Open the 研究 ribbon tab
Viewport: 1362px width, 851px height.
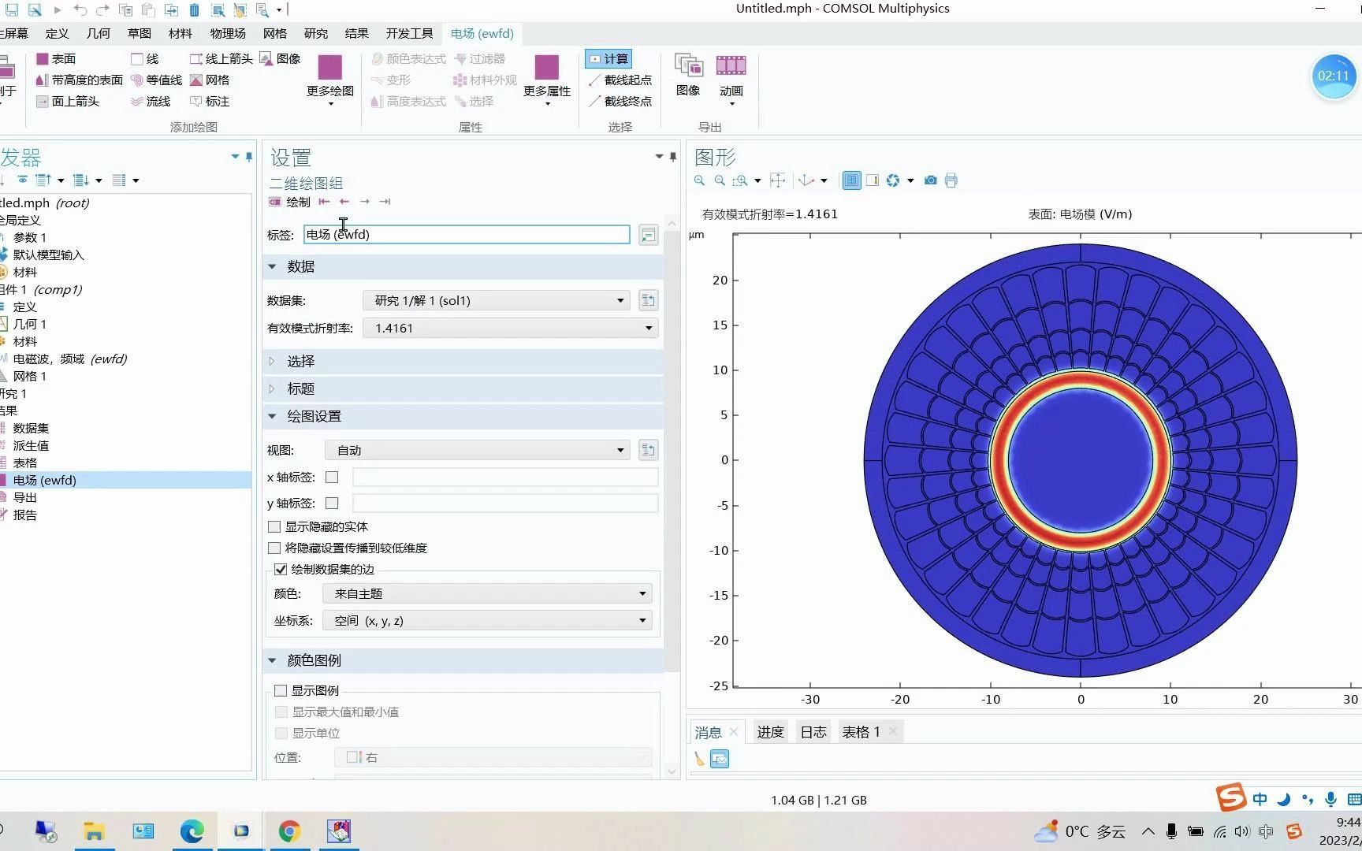[x=316, y=34]
